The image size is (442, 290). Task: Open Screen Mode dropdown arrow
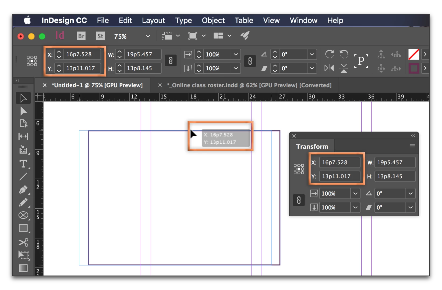(x=204, y=36)
